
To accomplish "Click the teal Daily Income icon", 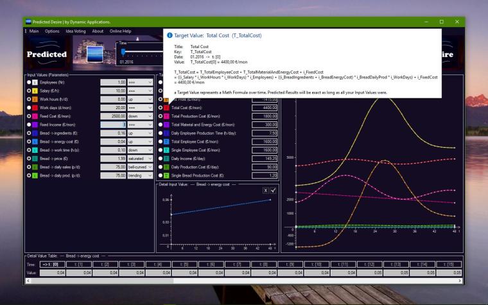I will [x=166, y=159].
